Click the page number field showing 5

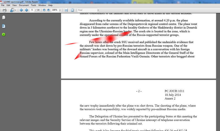click(32, 10)
